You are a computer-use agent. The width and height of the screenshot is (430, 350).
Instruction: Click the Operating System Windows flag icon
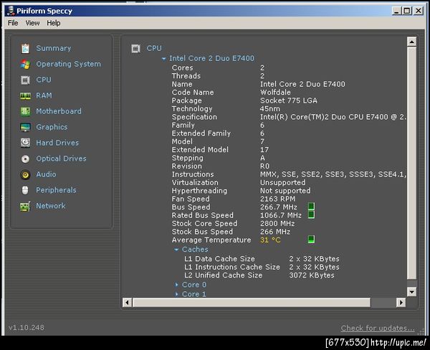pos(25,65)
